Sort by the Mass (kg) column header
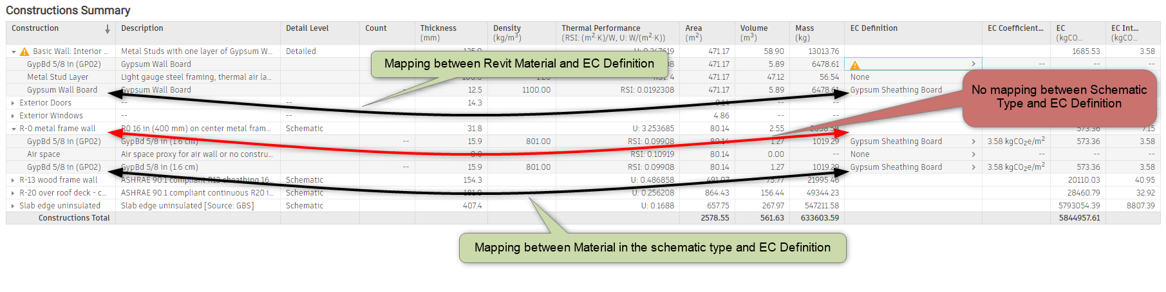The image size is (1166, 292). [x=817, y=33]
